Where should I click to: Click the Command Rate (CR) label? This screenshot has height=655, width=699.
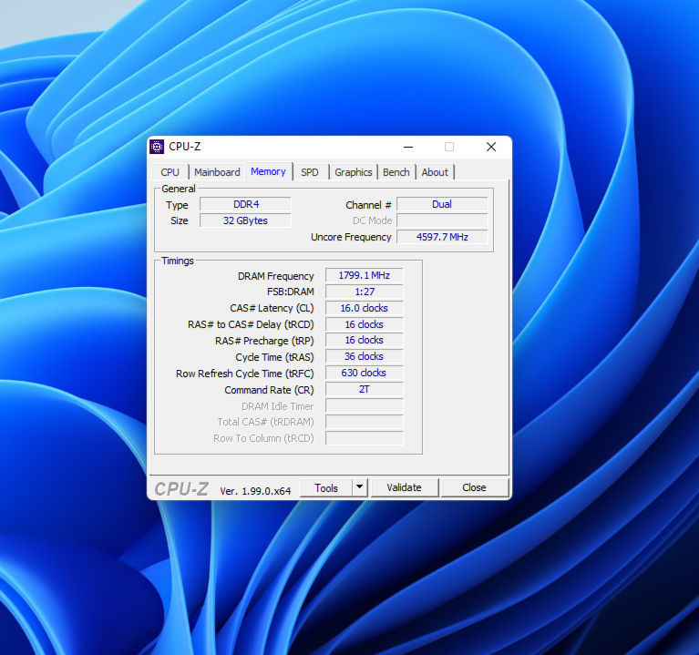[x=269, y=390]
